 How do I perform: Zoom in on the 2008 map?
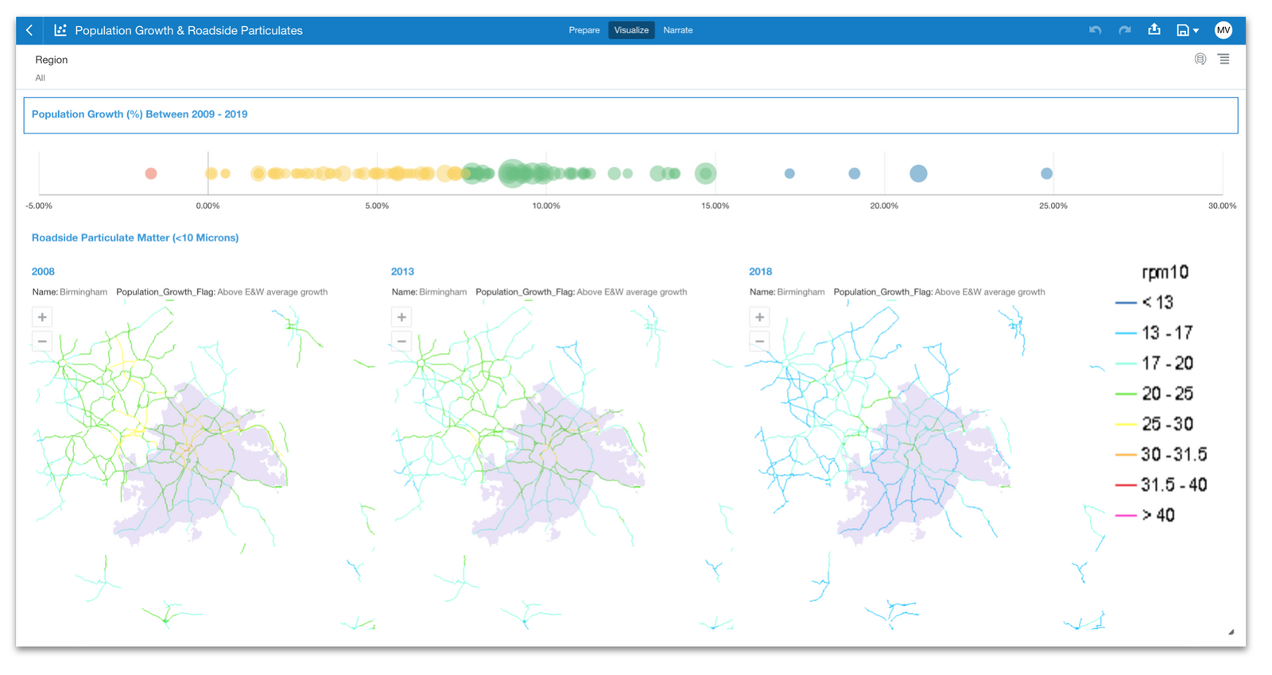pyautogui.click(x=42, y=317)
